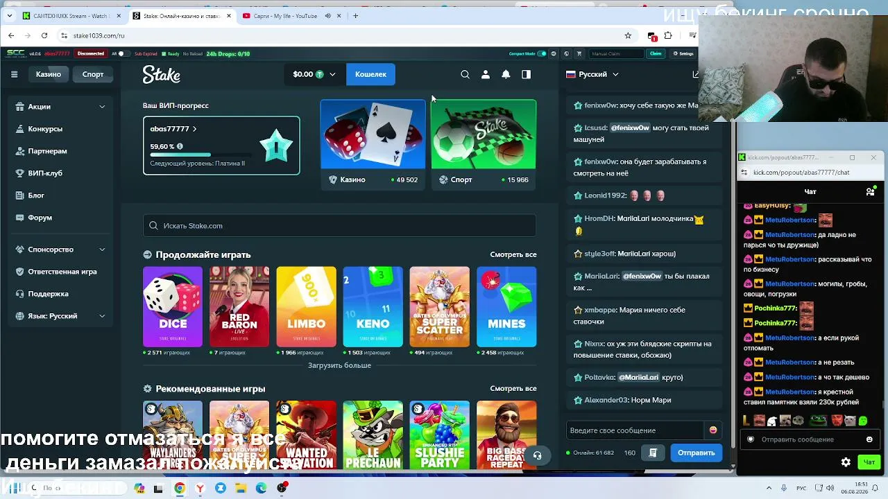This screenshot has width=888, height=499.
Task: Click emoji icon in Kick chat input
Action: point(869,439)
